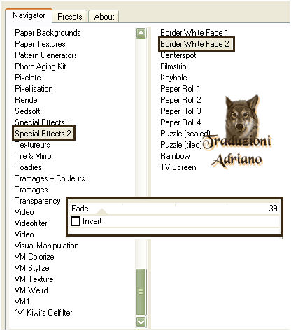The image size is (291, 331).
Task: Enable the Invert checkbox
Action: (x=76, y=221)
